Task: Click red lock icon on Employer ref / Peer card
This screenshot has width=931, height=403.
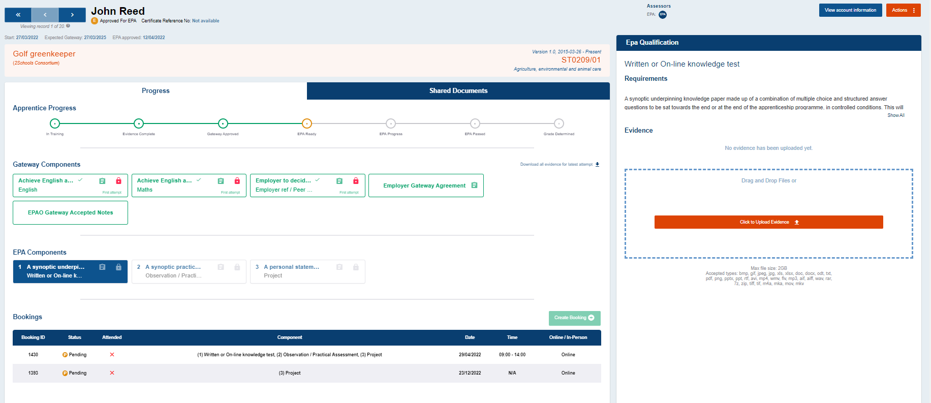Action: (356, 181)
